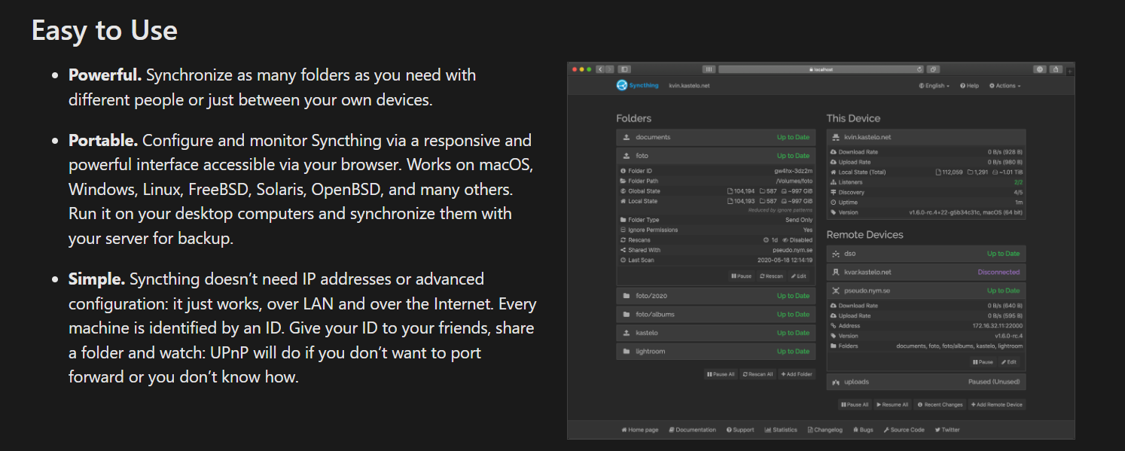Click the localhost address bar
1125x451 pixels.
pyautogui.click(x=821, y=69)
